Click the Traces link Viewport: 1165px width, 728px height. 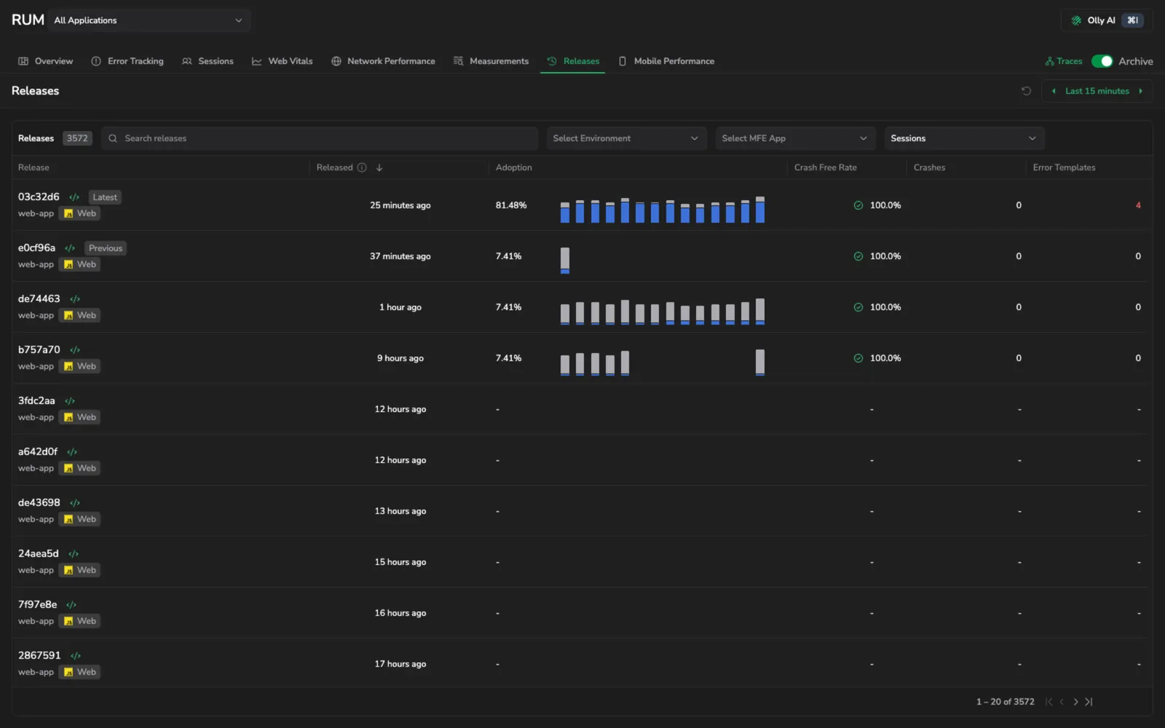tap(1064, 61)
